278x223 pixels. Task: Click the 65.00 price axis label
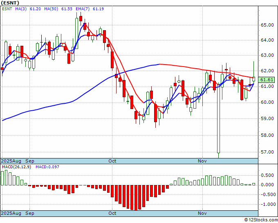267,25
